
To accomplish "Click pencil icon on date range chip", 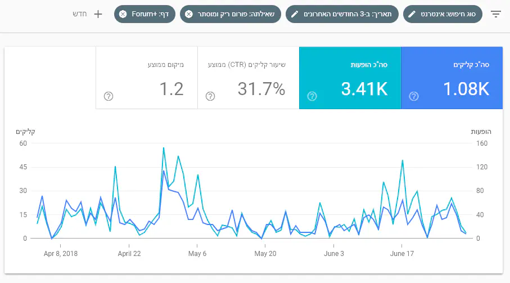I will [x=295, y=14].
